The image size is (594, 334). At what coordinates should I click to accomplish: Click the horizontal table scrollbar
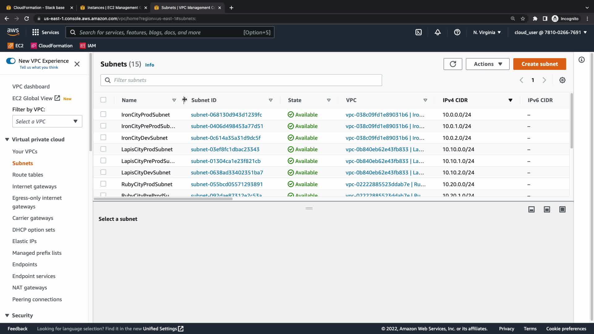pos(163,199)
